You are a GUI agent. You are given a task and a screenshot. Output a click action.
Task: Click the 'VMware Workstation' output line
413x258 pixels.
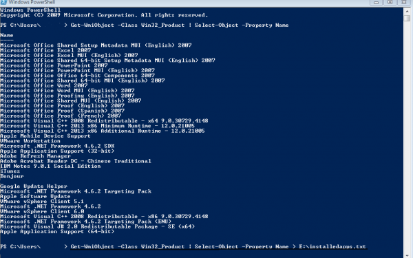coord(30,141)
